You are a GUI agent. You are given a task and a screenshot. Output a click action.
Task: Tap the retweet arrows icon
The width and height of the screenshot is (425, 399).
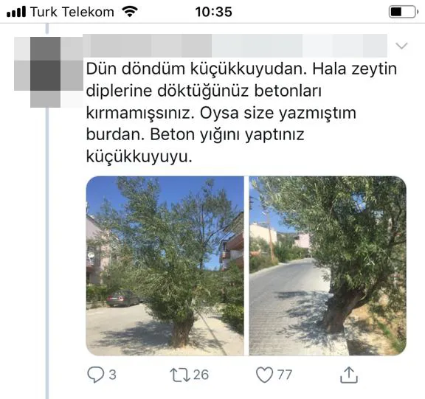[180, 375]
